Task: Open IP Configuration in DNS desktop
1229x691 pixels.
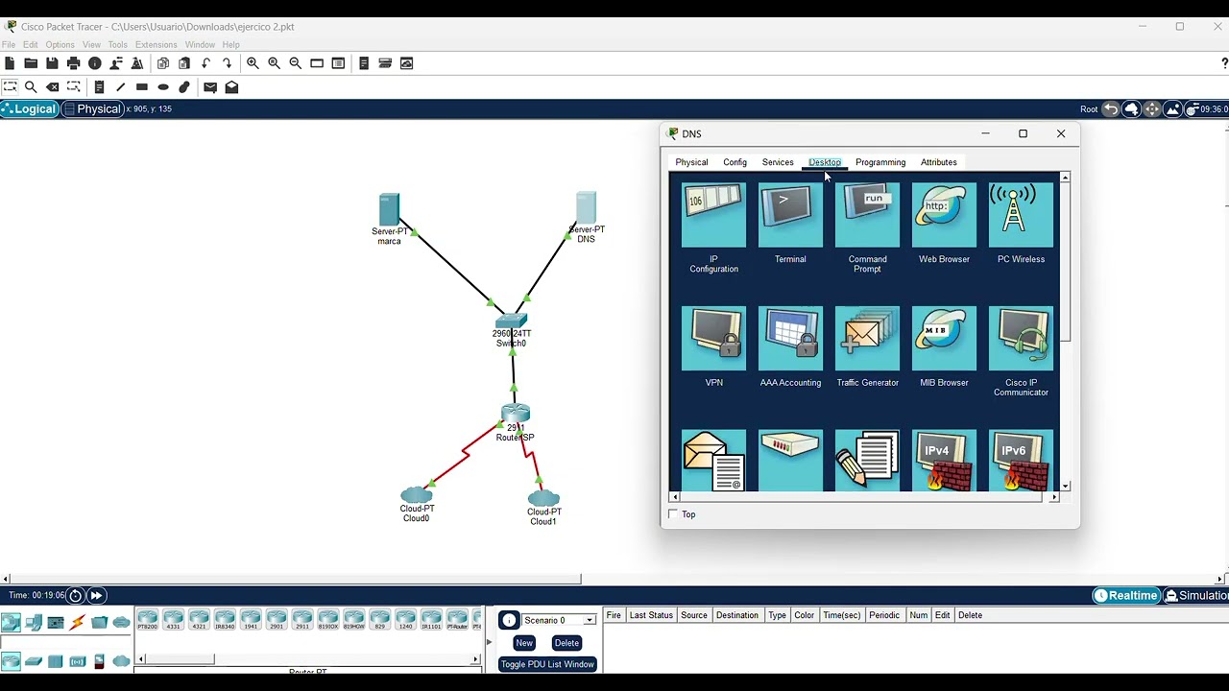Action: click(x=713, y=215)
